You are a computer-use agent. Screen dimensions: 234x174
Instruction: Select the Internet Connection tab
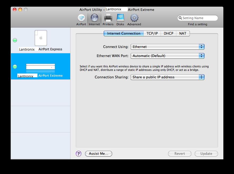(124, 33)
